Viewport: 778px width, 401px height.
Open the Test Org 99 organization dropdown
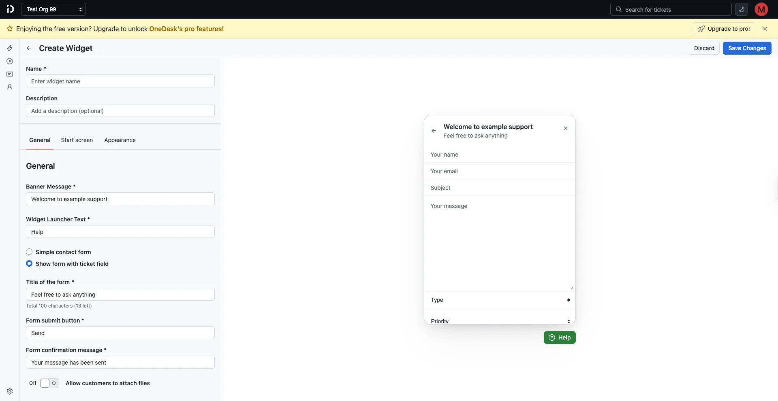pos(53,9)
